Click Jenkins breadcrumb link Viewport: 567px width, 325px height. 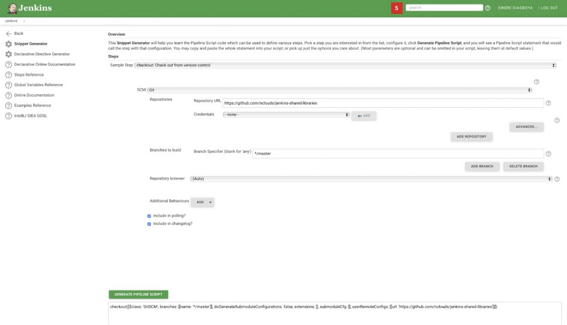11,21
